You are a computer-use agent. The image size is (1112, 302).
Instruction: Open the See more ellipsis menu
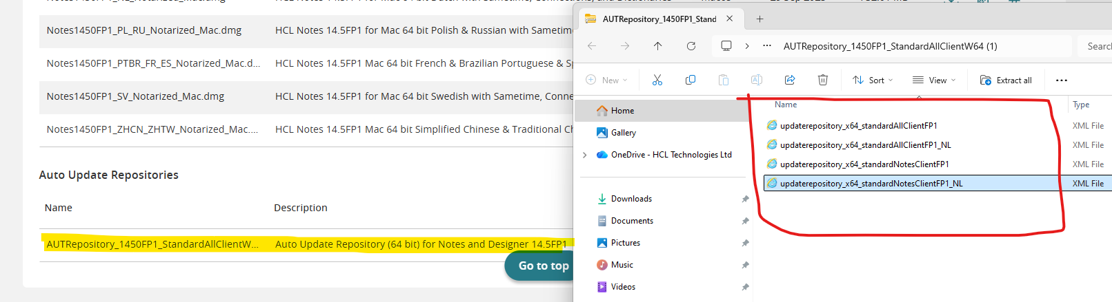1061,80
